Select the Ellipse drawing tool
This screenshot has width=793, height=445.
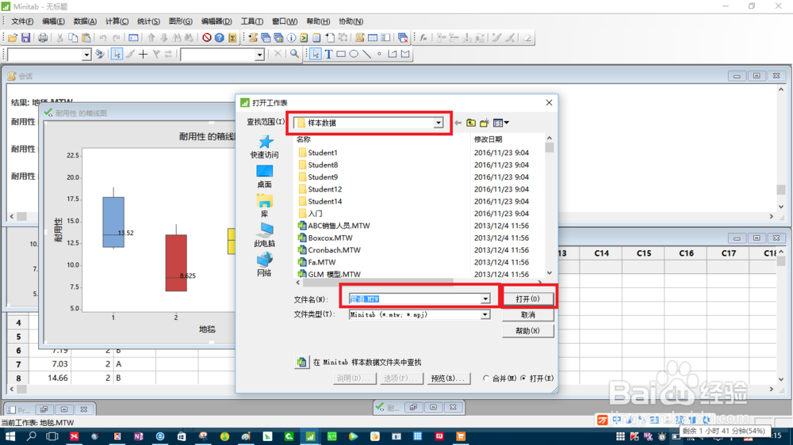(354, 54)
